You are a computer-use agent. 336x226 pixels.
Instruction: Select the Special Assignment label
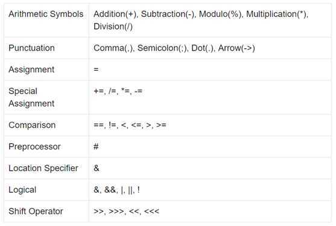pyautogui.click(x=31, y=97)
